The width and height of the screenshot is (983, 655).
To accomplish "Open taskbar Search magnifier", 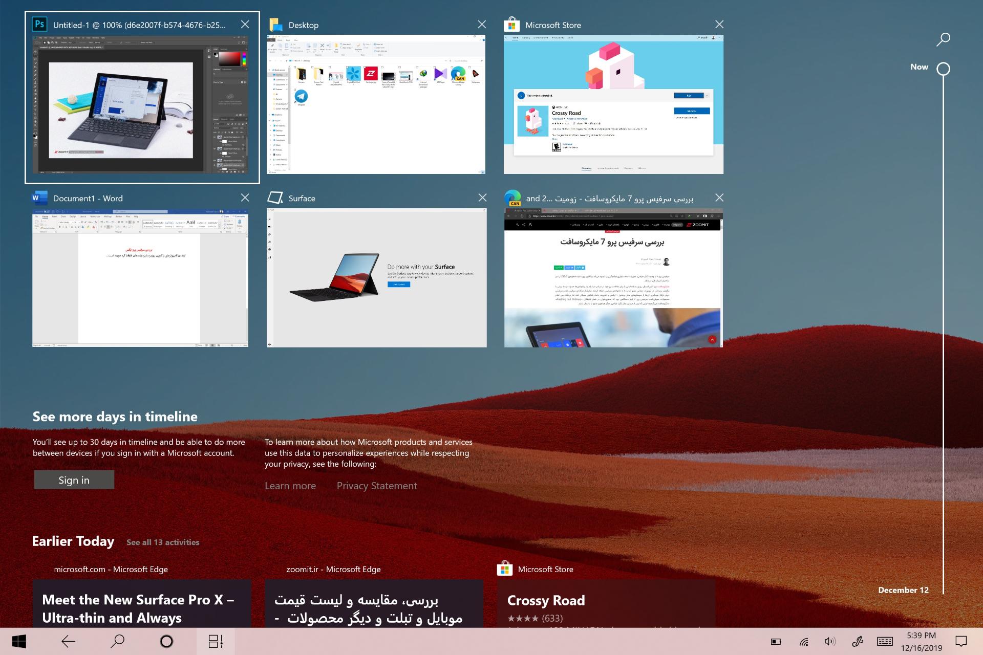I will 117,641.
